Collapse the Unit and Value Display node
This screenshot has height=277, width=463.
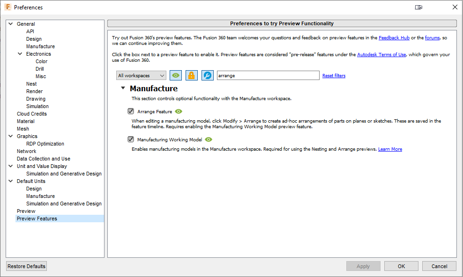point(11,166)
